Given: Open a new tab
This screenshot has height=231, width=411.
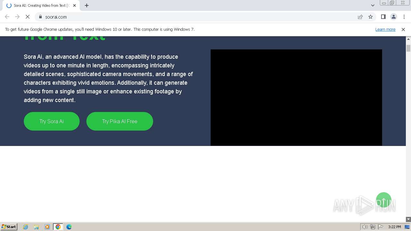Looking at the screenshot, I should [x=87, y=5].
